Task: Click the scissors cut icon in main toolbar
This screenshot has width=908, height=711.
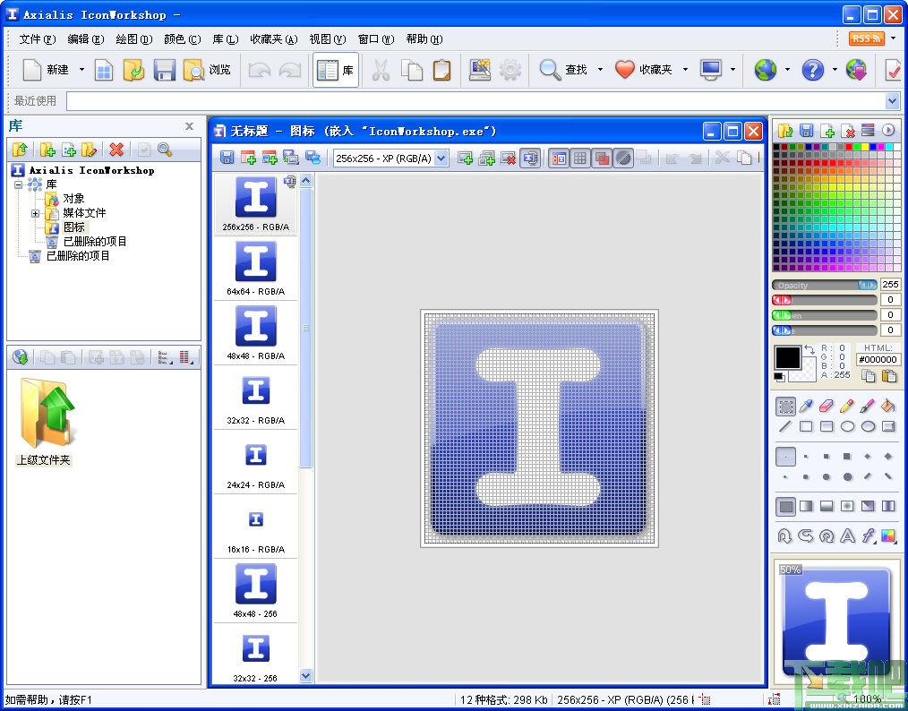Action: coord(381,70)
